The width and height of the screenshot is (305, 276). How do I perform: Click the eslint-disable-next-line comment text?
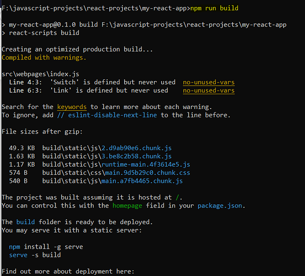[107, 115]
